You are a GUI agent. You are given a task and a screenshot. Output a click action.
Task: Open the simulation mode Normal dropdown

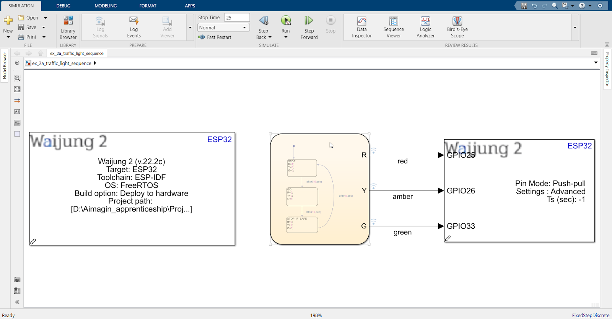click(224, 28)
